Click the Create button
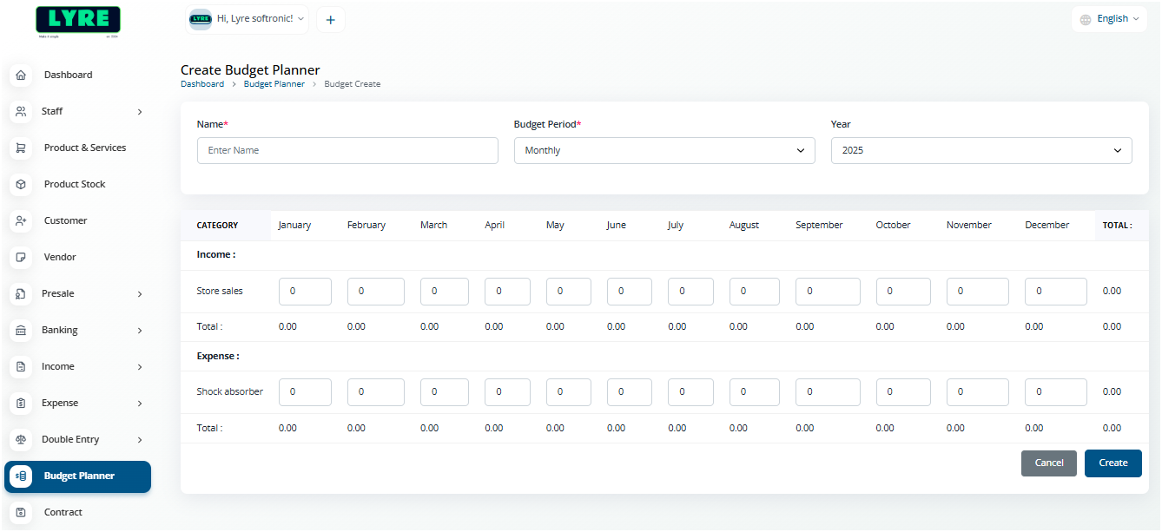 click(1112, 463)
